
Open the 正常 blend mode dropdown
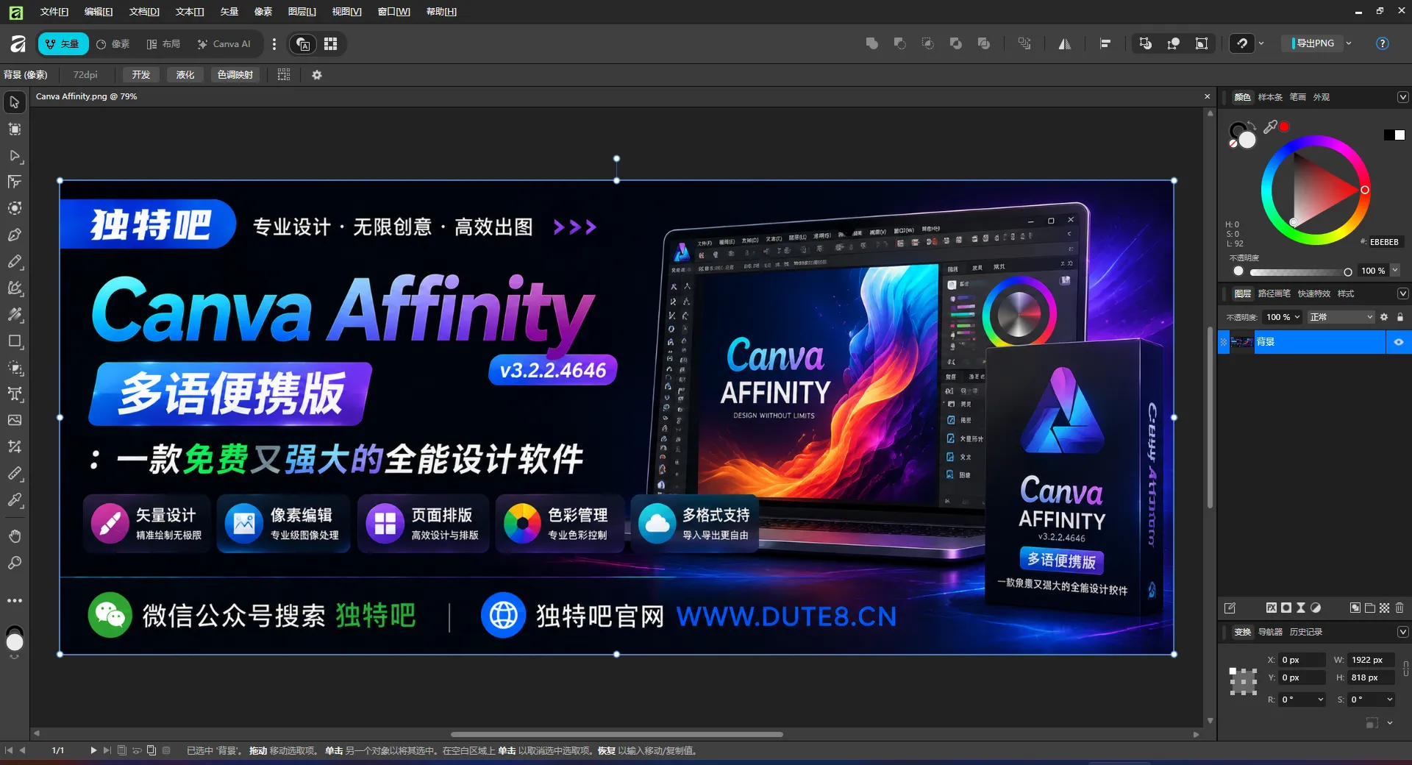[x=1341, y=317]
